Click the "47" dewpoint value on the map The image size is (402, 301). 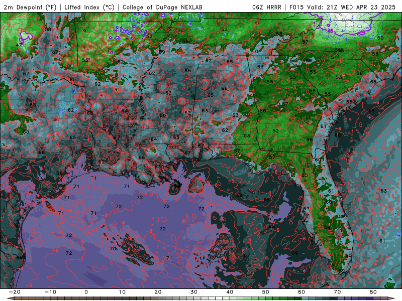point(19,45)
